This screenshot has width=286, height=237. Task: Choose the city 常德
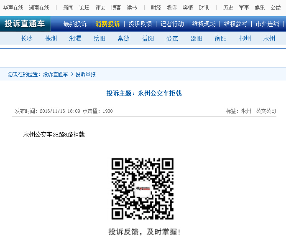(x=123, y=38)
